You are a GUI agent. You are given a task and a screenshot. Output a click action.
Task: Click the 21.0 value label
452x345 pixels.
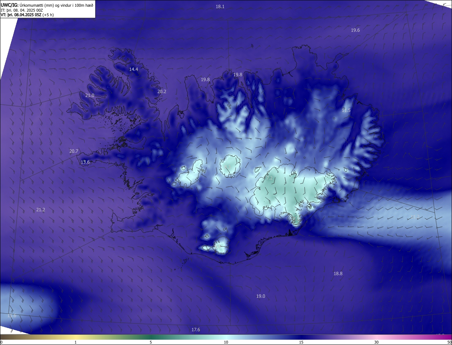click(x=90, y=96)
